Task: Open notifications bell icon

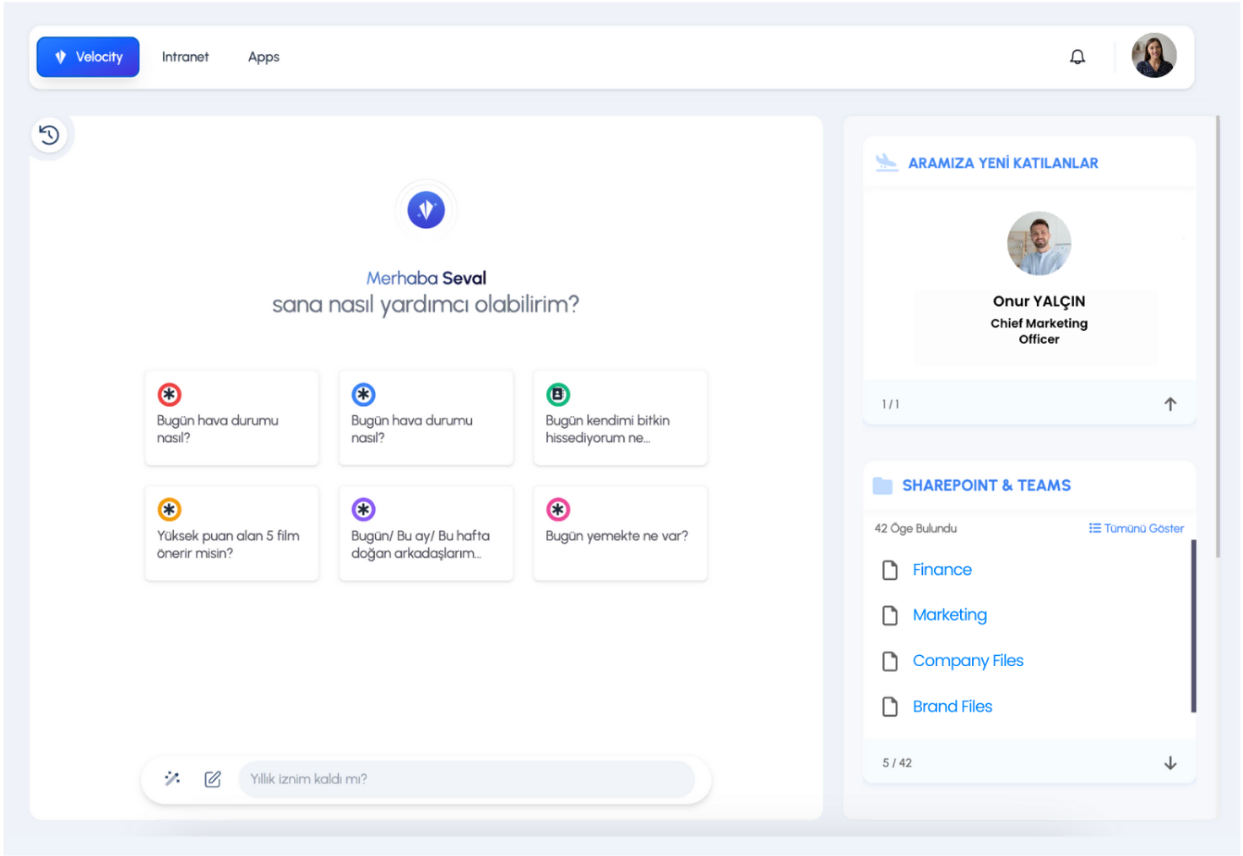Action: 1077,57
